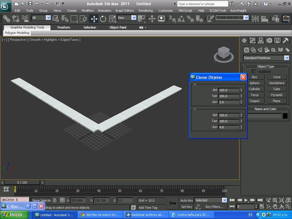Image resolution: width=292 pixels, height=219 pixels.
Task: Open selection filter All dropdown
Action: (48, 18)
